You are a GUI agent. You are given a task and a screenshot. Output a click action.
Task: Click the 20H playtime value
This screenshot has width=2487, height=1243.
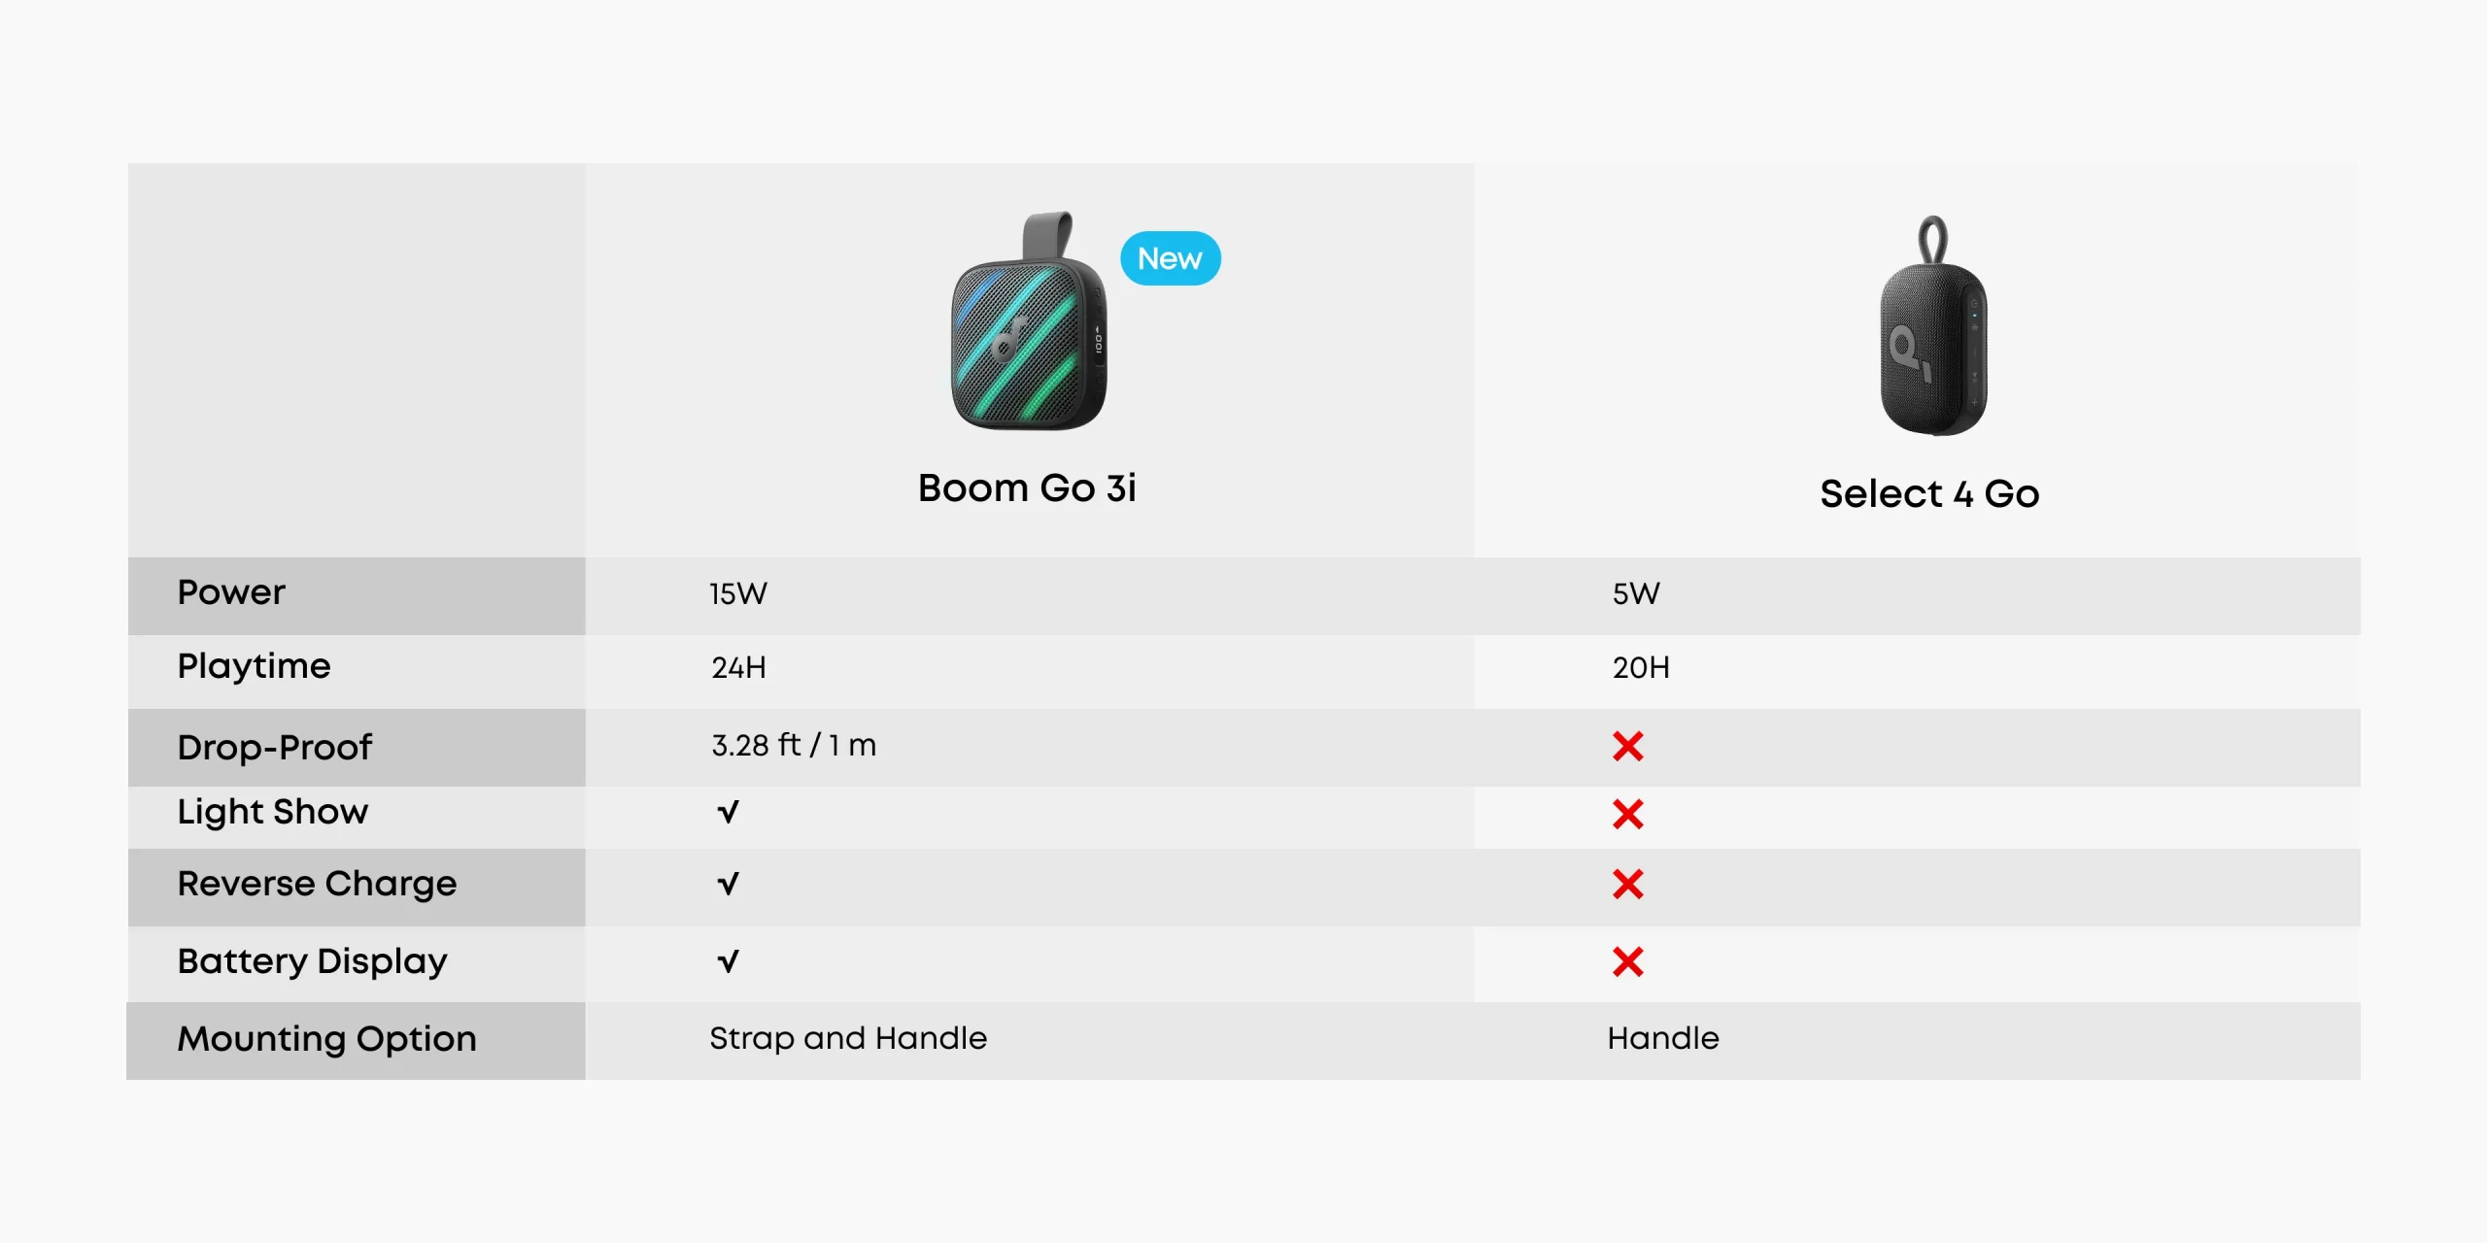click(1641, 667)
